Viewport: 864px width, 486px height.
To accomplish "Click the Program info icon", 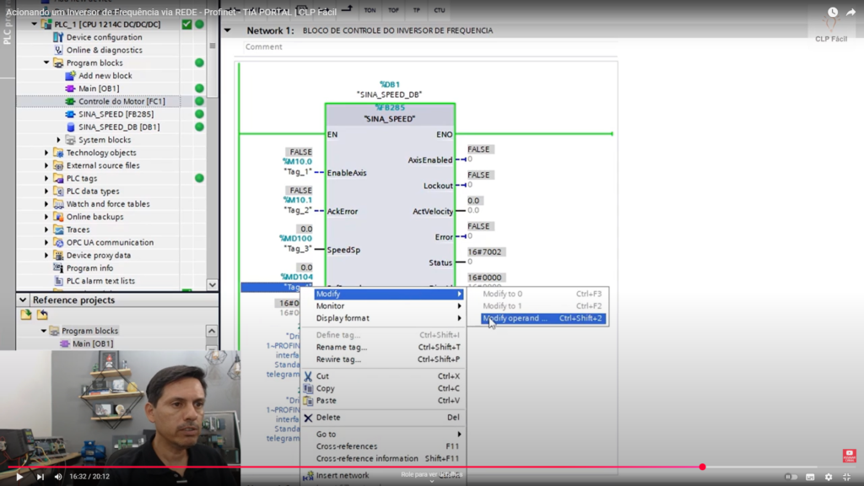I will [x=58, y=267].
